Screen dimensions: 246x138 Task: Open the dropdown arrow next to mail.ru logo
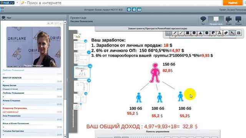click(x=17, y=3)
